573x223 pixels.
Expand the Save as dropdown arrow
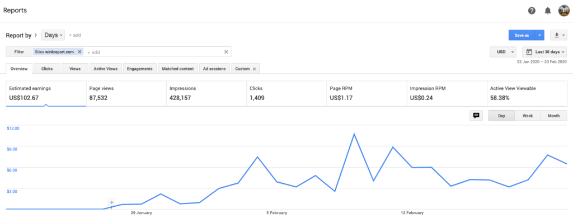pyautogui.click(x=540, y=35)
